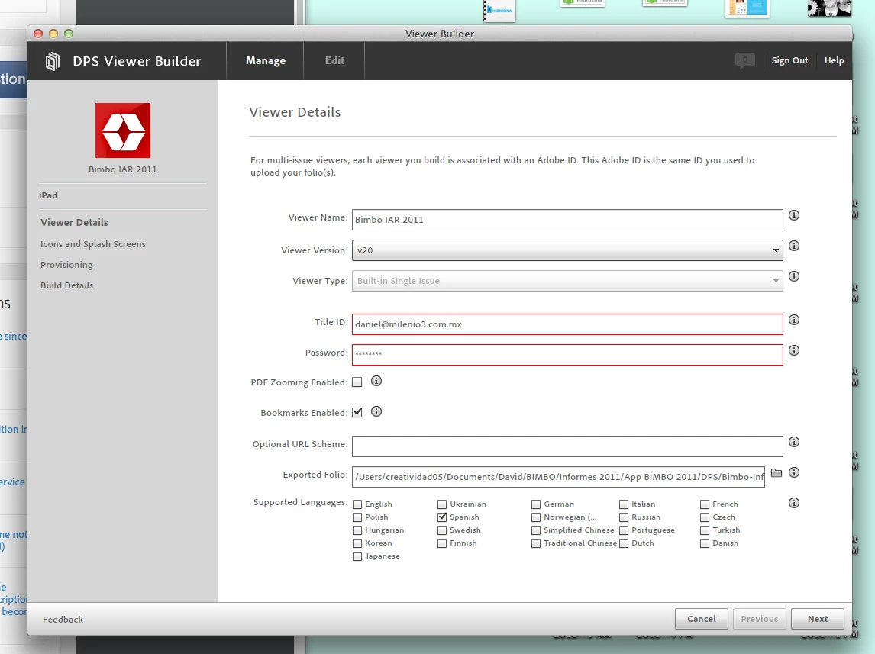875x654 pixels.
Task: Show info for Viewer Type field
Action: click(x=794, y=276)
